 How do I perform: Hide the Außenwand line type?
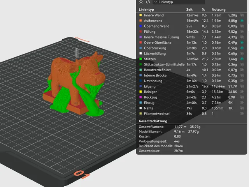pyautogui.click(x=242, y=21)
